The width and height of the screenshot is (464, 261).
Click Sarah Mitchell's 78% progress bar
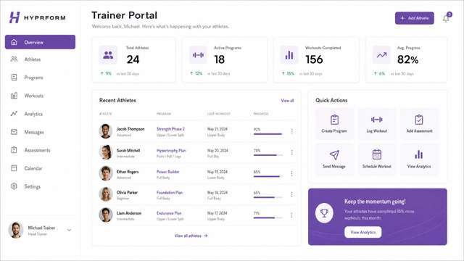pos(268,155)
